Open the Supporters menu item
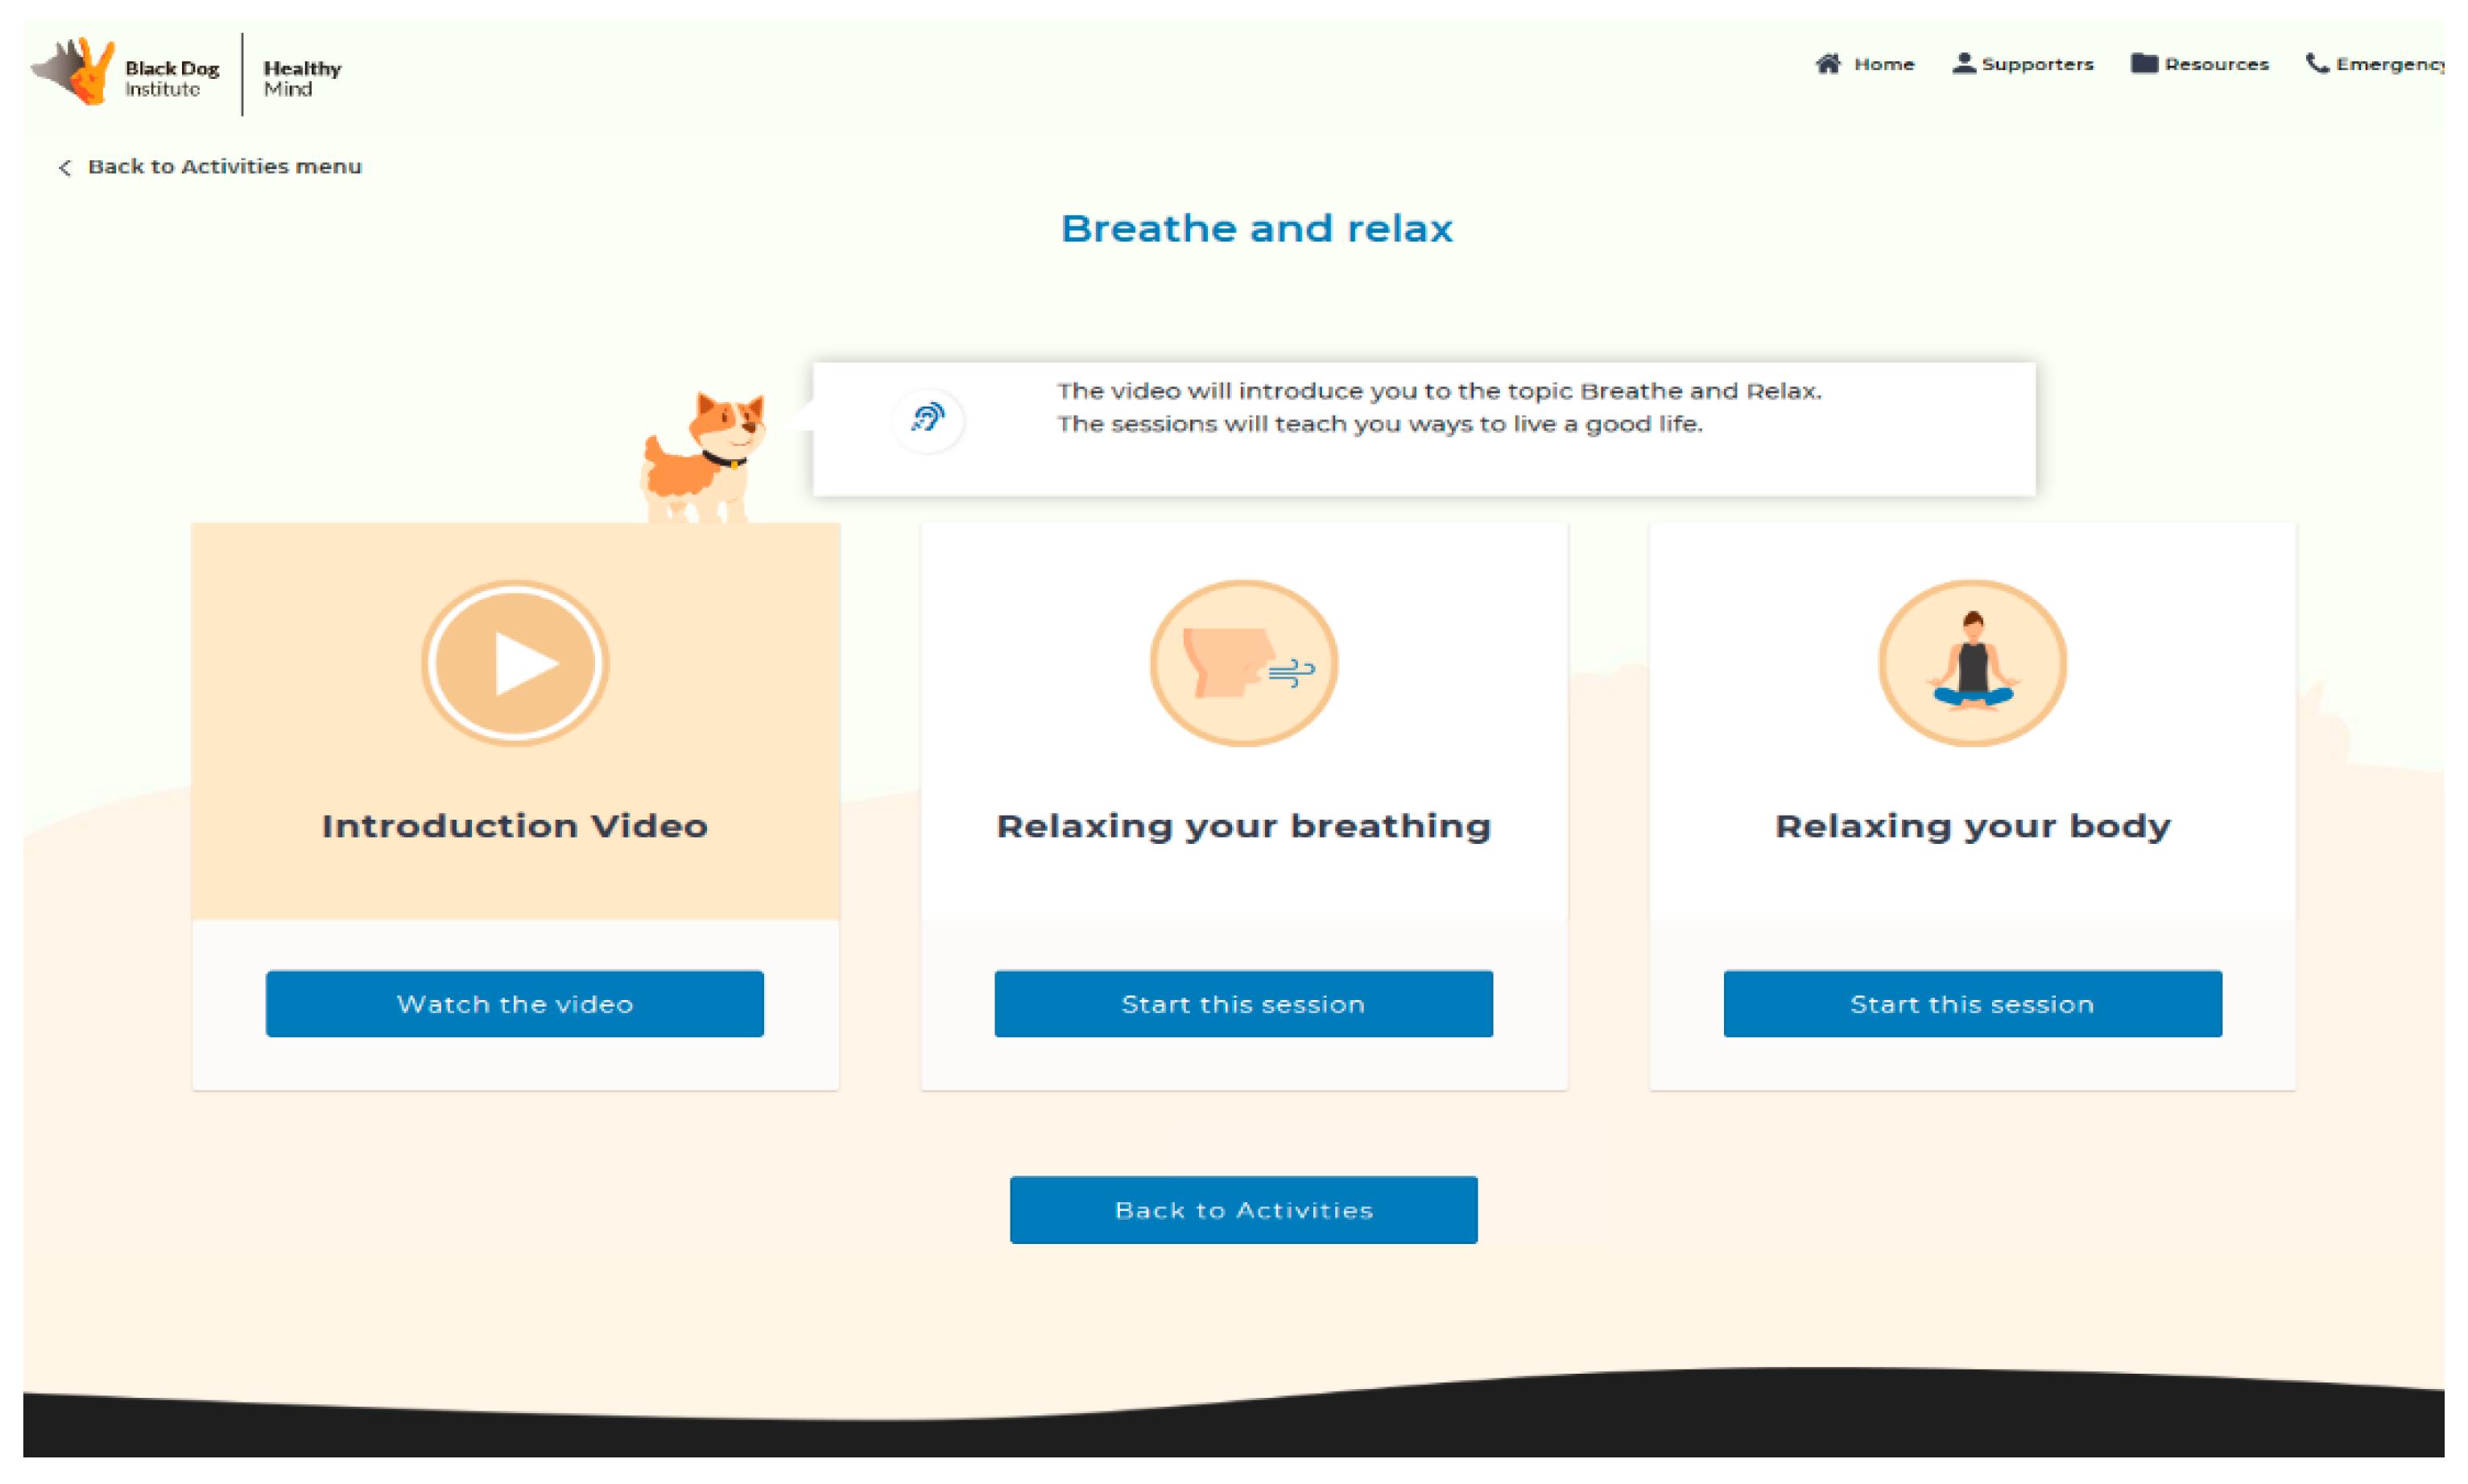Image resolution: width=2468 pixels, height=1484 pixels. [x=2036, y=64]
